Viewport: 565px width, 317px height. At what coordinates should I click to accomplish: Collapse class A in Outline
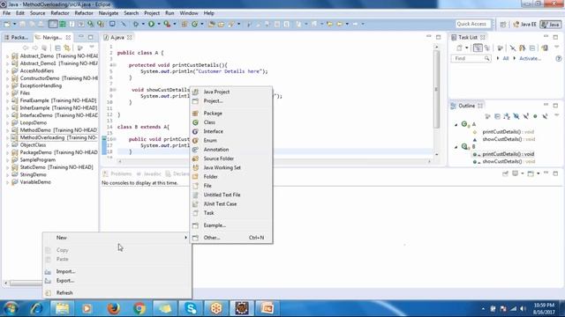tap(456, 124)
